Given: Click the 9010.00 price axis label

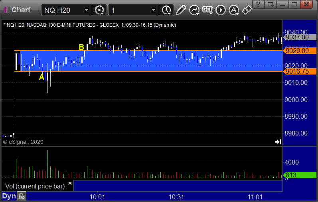Looking at the screenshot, I should click(x=296, y=82).
